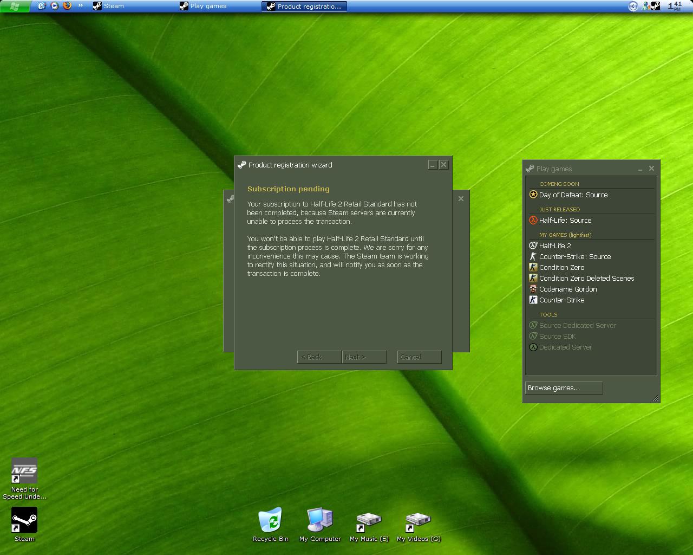Viewport: 693px width, 555px height.
Task: Click the Half-Life: Source game icon
Action: click(x=533, y=220)
